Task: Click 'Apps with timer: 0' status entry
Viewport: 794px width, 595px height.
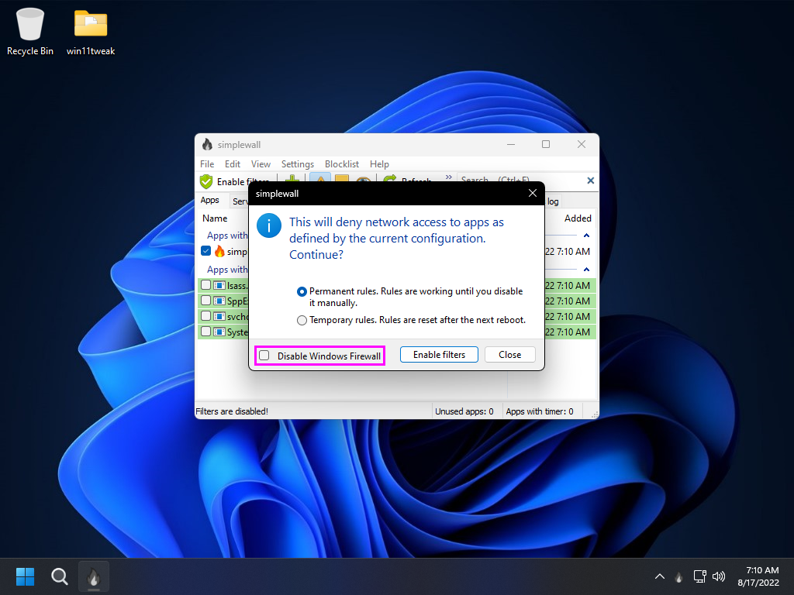Action: click(x=540, y=411)
